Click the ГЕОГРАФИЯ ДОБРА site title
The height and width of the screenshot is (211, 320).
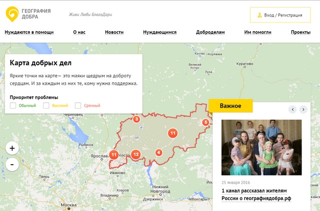tap(36, 14)
